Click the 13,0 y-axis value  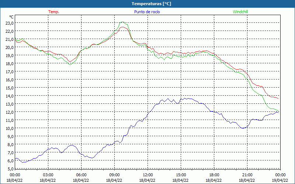click(x=10, y=104)
